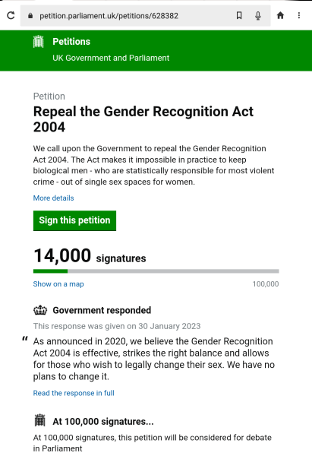Click the petition title heading
This screenshot has height=456, width=312.
(143, 119)
